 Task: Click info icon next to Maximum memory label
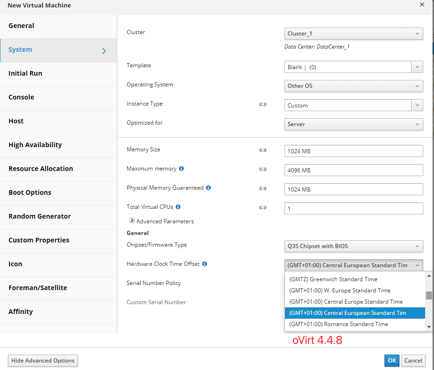181,169
